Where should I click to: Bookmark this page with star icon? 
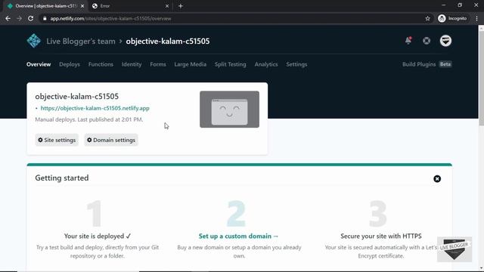coord(427,18)
